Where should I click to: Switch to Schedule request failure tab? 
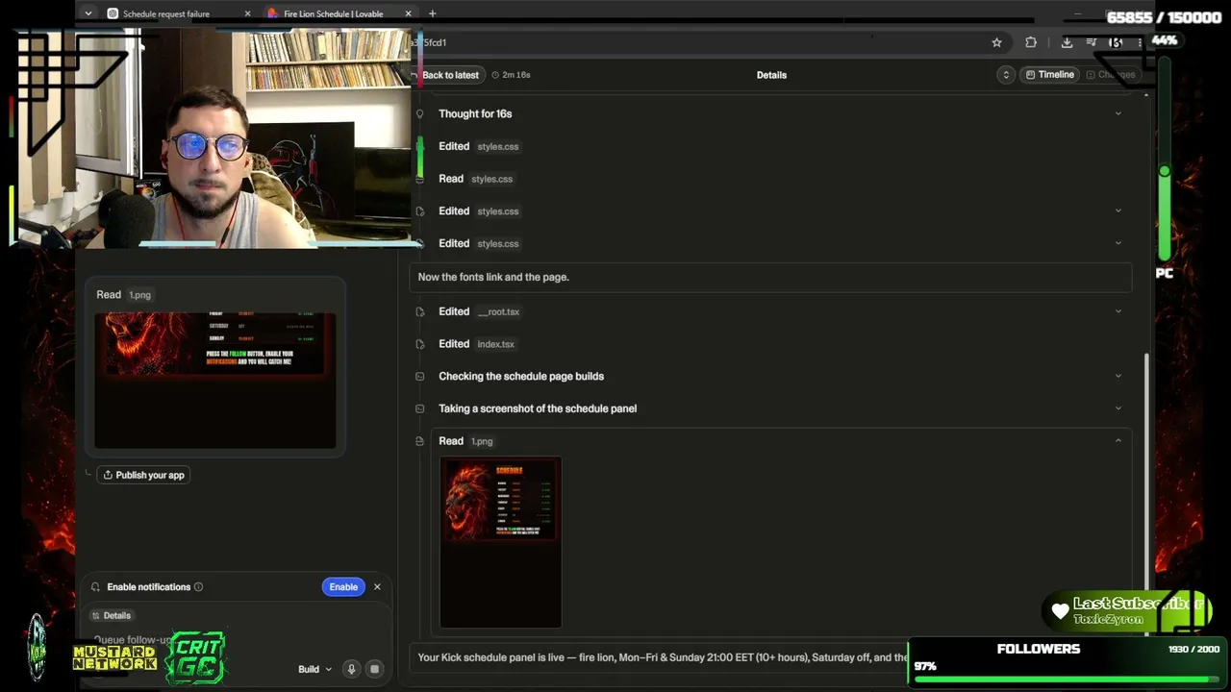point(165,13)
